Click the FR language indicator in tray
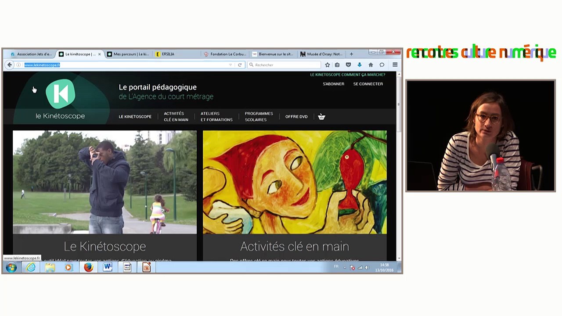Image resolution: width=562 pixels, height=316 pixels. coord(336,267)
